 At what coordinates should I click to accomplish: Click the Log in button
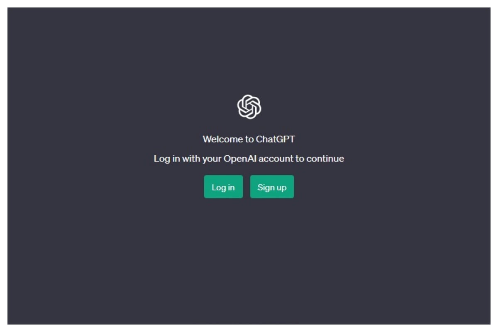click(223, 187)
